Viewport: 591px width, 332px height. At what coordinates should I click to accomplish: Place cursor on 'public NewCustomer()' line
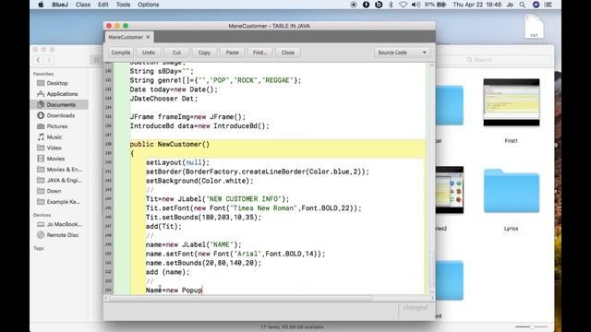170,144
